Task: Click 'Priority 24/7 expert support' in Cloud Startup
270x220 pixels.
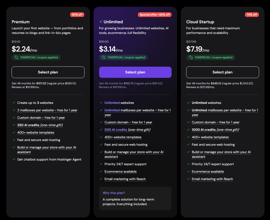Action: [213, 164]
